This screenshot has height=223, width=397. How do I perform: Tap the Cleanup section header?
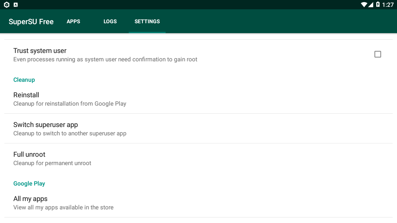24,80
